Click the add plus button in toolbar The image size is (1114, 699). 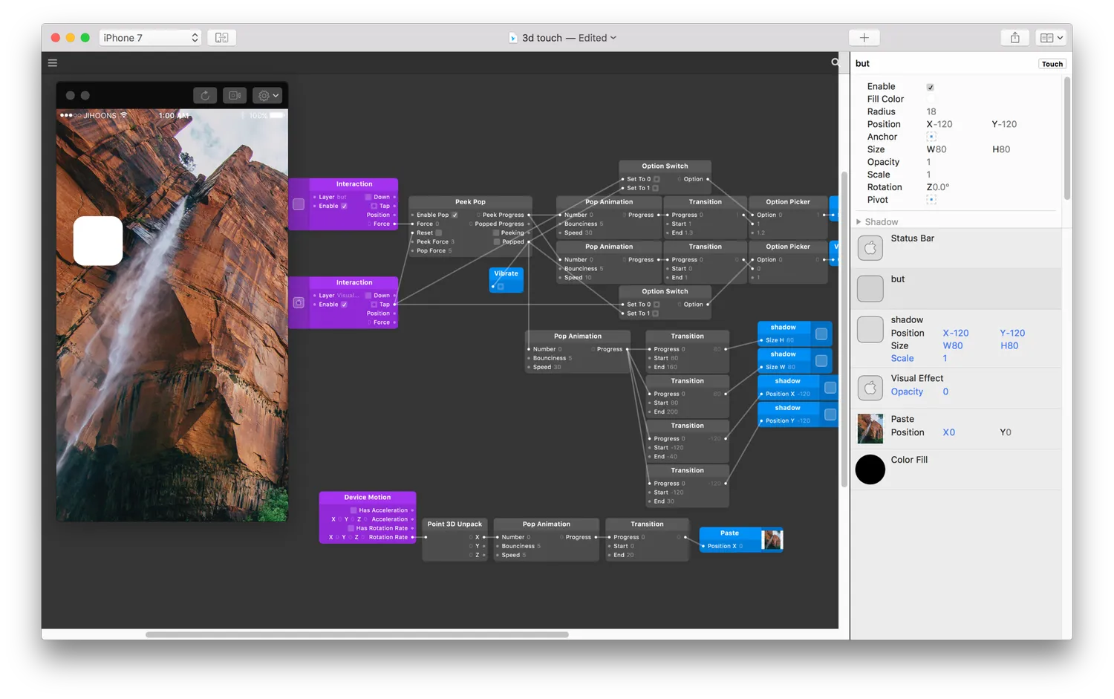(864, 37)
